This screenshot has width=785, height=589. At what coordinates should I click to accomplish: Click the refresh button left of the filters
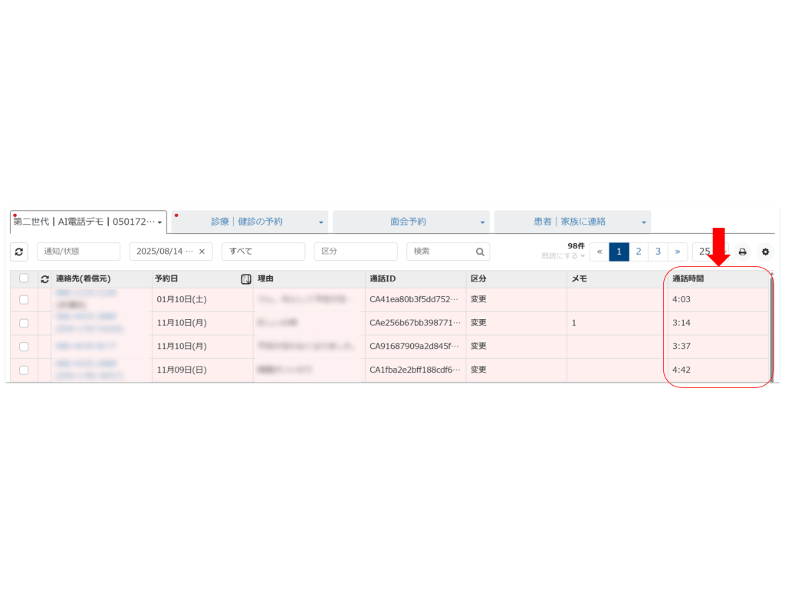19,252
